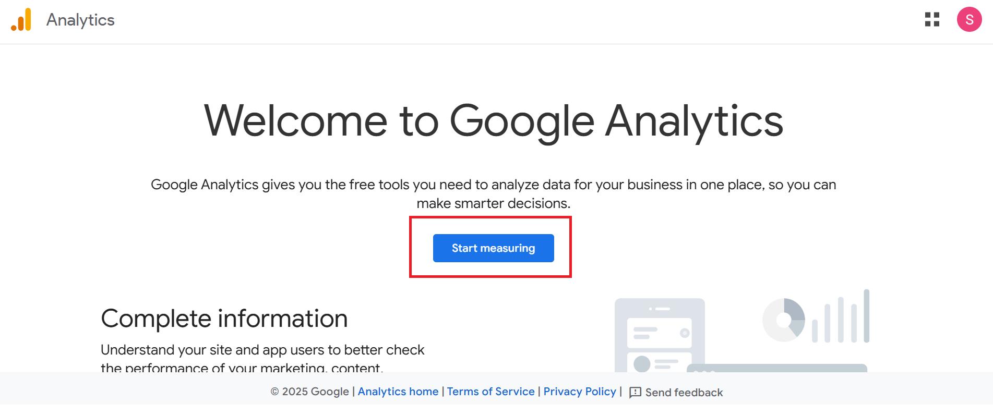The image size is (993, 415).
Task: Select the blue Start measuring button
Action: tap(493, 248)
